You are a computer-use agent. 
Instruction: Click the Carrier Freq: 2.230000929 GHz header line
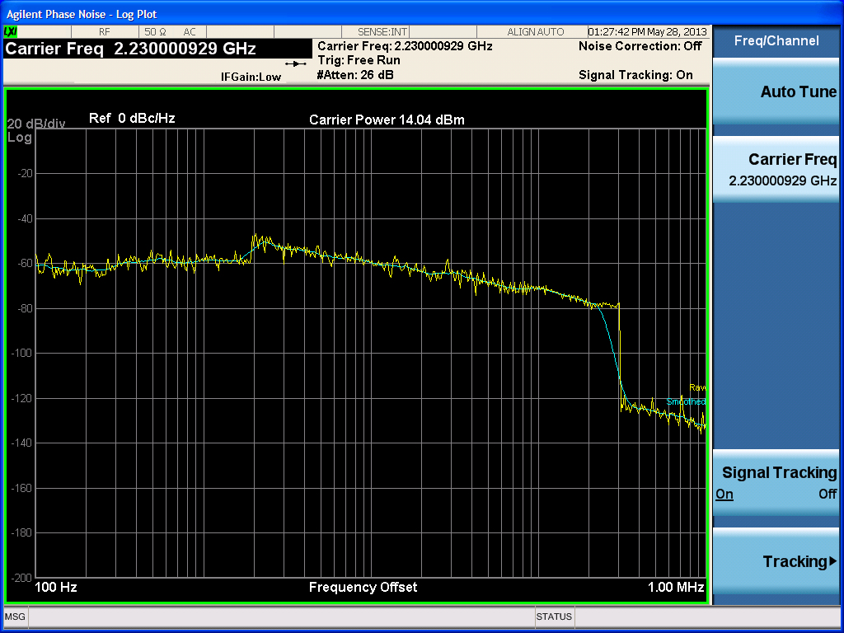point(405,46)
